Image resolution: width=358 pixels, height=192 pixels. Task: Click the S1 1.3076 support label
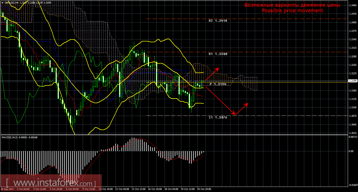click(218, 117)
